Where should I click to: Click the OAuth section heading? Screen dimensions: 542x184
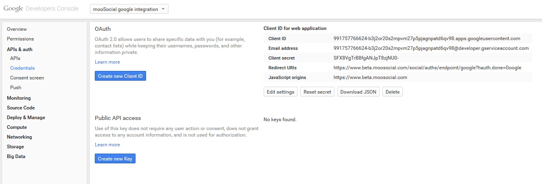(103, 29)
